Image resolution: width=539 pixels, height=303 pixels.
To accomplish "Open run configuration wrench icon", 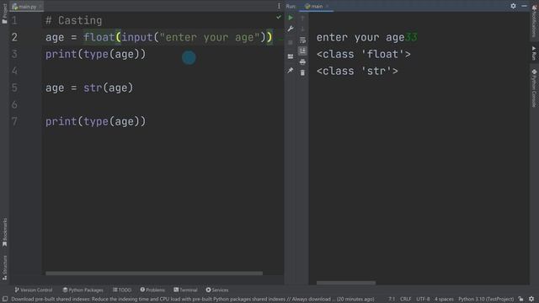I will coord(291,29).
